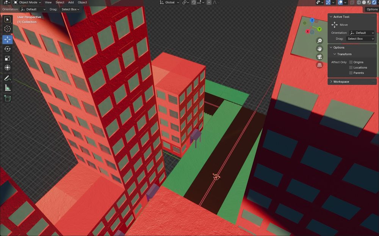Screen dimensions: 379x236
Task: Select the Cursor tool in toolbar
Action: [x=8, y=29]
